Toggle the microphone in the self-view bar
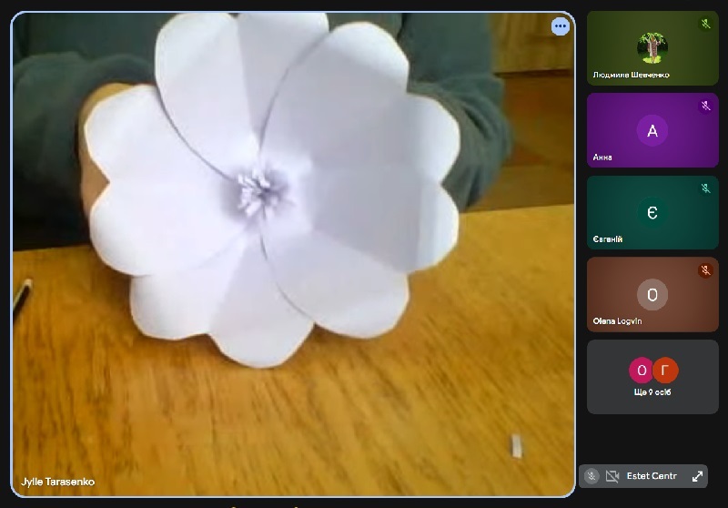 coord(591,476)
